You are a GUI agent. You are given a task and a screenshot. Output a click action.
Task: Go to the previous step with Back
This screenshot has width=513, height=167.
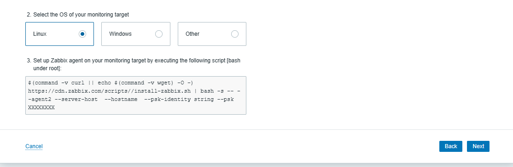click(x=451, y=146)
